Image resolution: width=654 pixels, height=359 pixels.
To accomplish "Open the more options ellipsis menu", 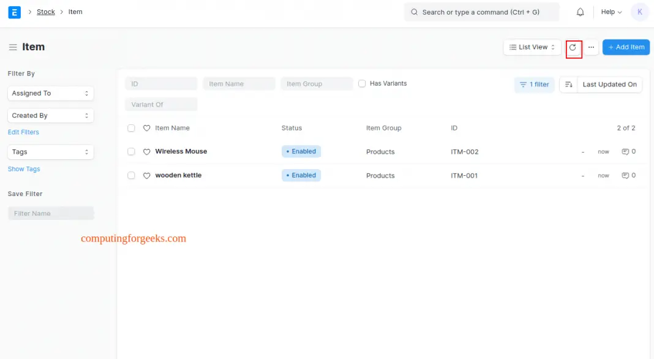I will (x=591, y=47).
